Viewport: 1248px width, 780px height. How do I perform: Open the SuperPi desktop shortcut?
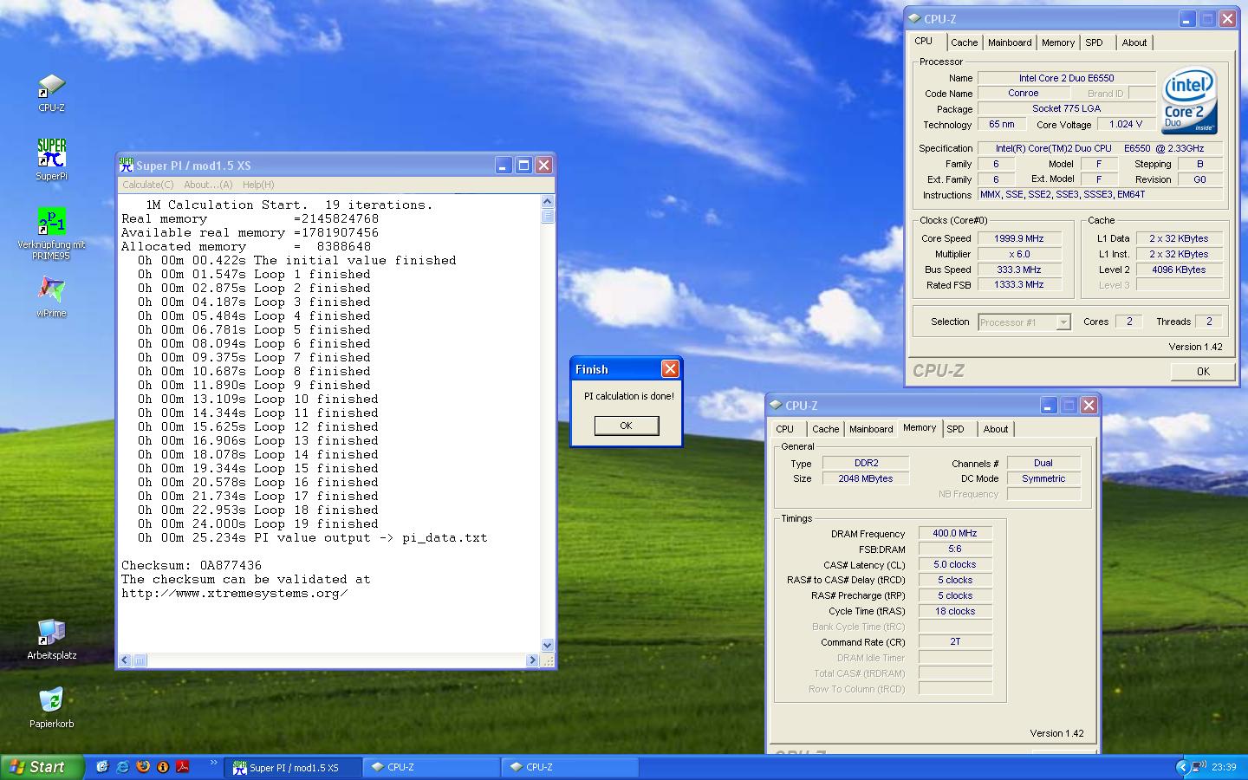51,159
